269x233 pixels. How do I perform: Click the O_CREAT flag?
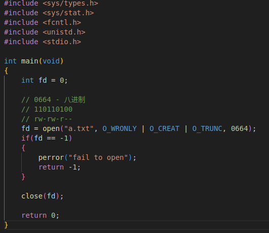click(x=164, y=128)
